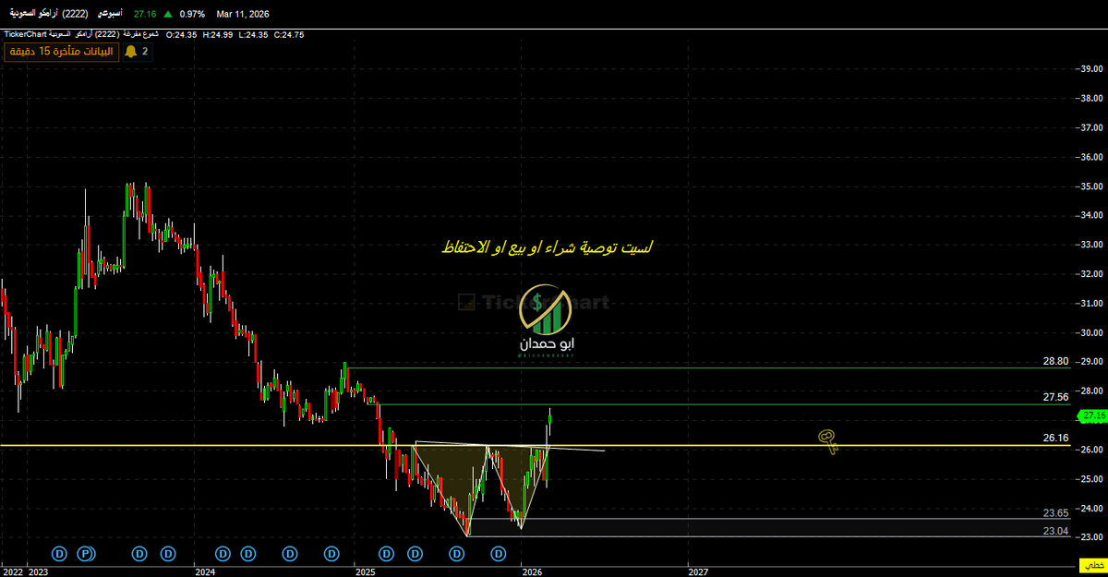Open the P marker on the timeline
Image resolution: width=1108 pixels, height=577 pixels.
pyautogui.click(x=87, y=554)
